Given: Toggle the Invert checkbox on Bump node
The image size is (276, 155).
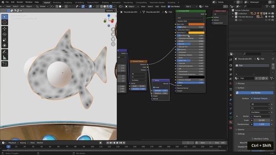Looking at the screenshot, I should 154,87.
